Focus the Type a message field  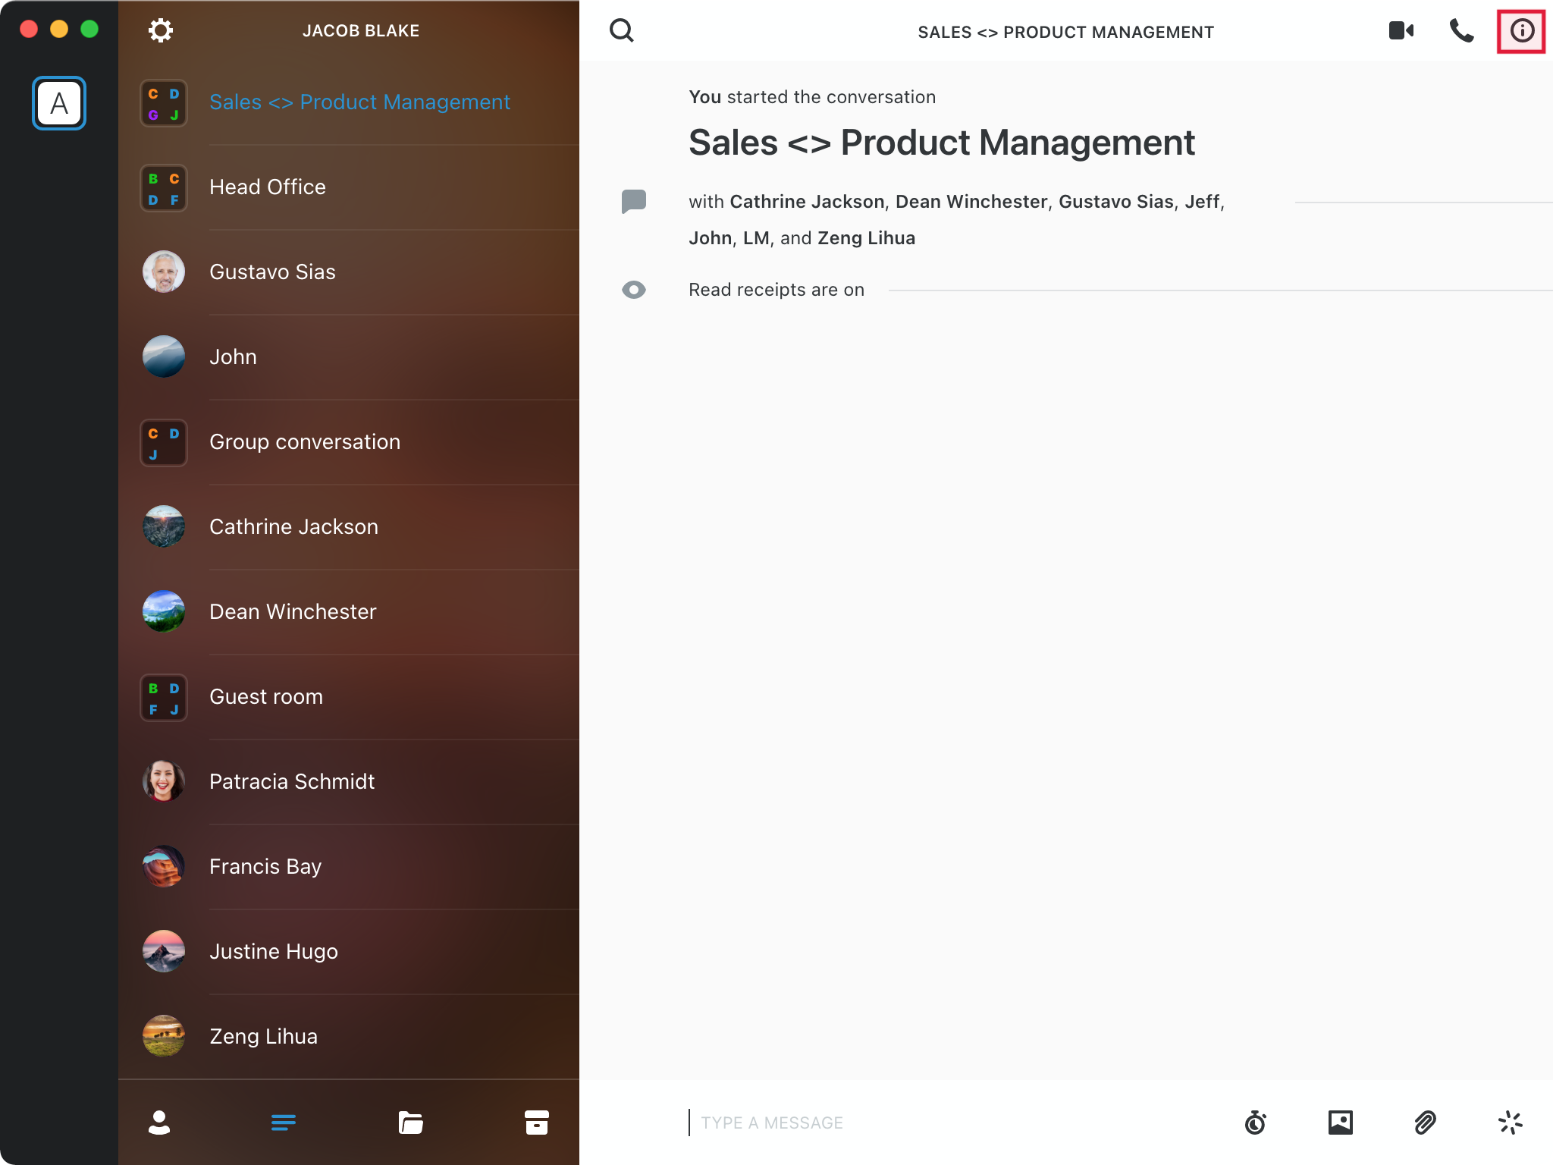coord(955,1123)
